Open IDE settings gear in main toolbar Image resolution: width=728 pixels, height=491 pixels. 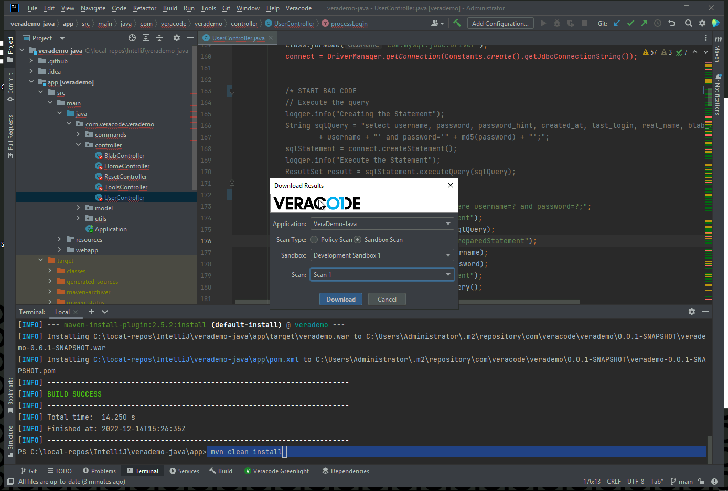coord(702,23)
